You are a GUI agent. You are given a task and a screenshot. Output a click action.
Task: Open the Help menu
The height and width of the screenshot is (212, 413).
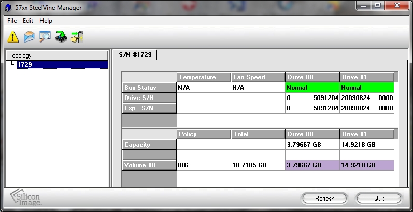click(x=46, y=21)
